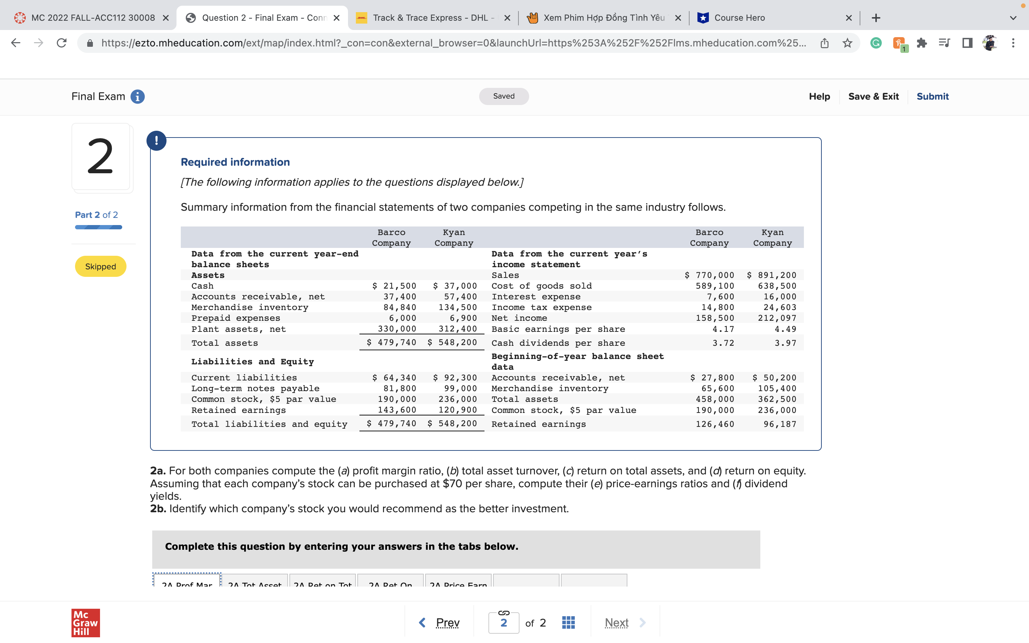Image resolution: width=1029 pixels, height=643 pixels.
Task: Open the media control icon
Action: pos(944,43)
